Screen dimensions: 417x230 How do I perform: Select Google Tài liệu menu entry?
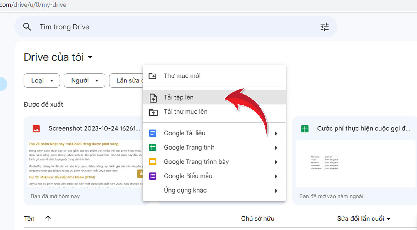214,133
